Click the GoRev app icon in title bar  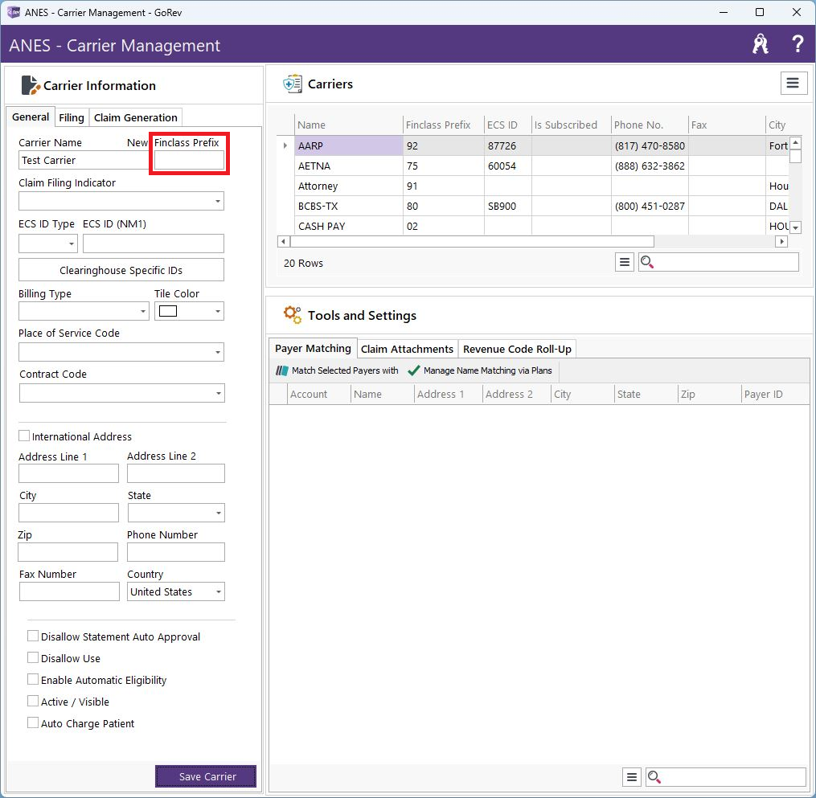point(13,12)
